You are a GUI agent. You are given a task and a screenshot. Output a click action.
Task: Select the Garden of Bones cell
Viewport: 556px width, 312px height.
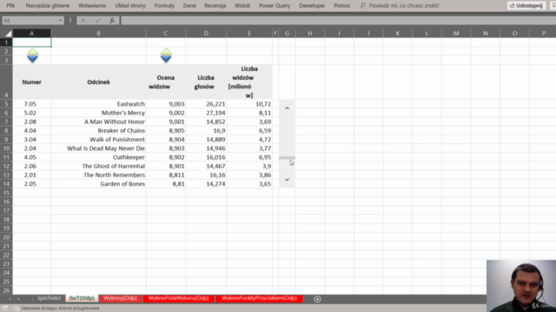[x=98, y=184]
